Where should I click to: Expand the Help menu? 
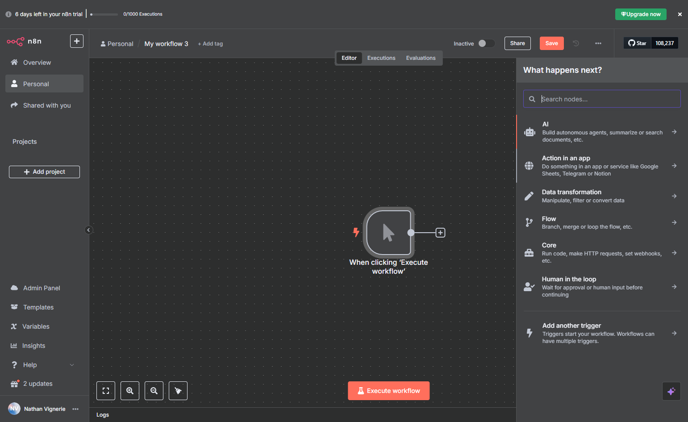pyautogui.click(x=44, y=365)
